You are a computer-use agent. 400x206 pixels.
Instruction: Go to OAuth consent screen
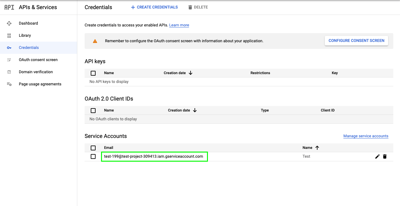[x=38, y=60]
